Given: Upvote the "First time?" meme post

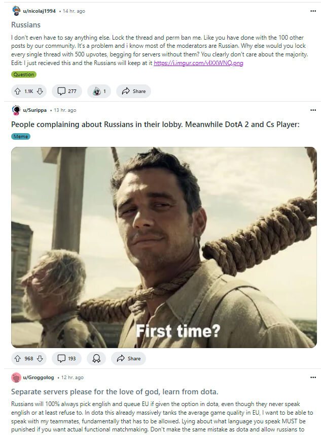Looking at the screenshot, I should click(17, 359).
